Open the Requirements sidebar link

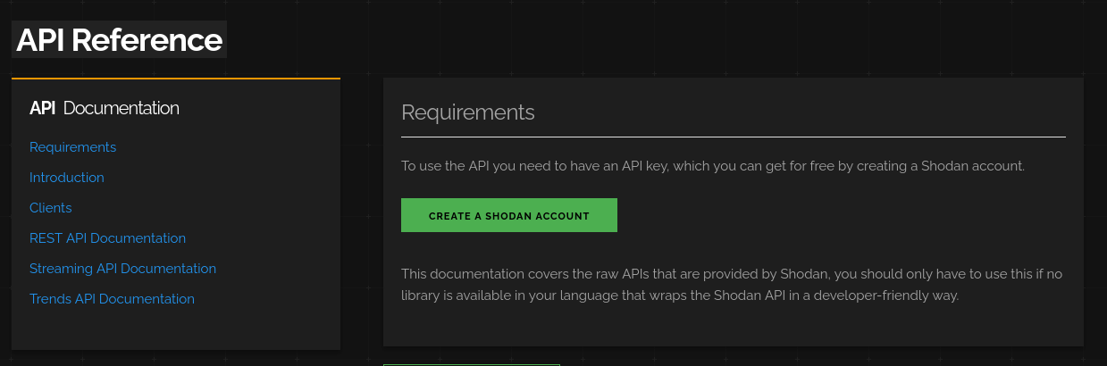click(72, 147)
